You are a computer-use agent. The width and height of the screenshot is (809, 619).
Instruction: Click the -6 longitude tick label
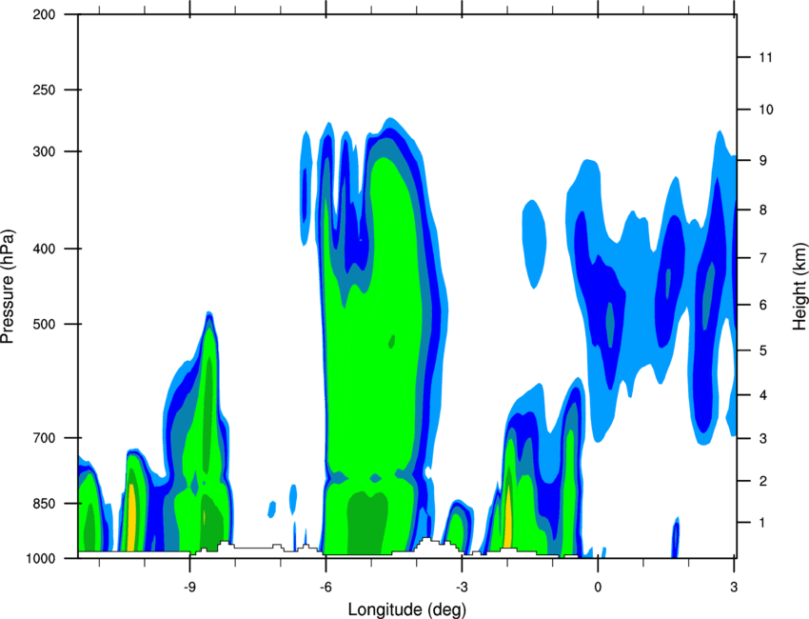pos(326,588)
